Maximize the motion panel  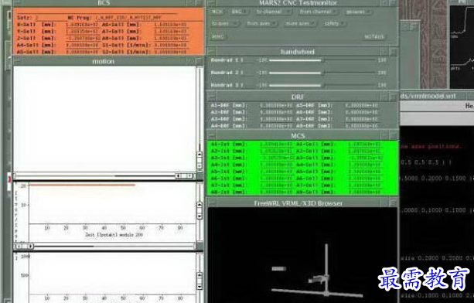199,61
